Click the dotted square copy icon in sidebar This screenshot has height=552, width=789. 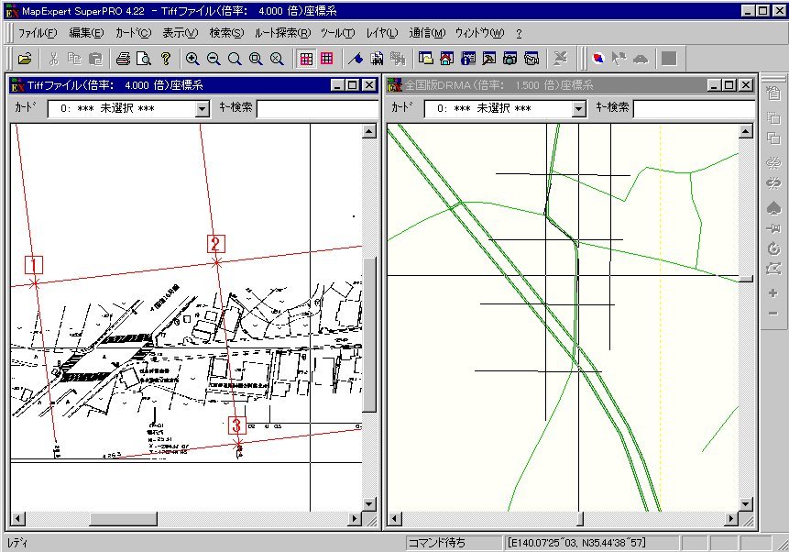773,118
